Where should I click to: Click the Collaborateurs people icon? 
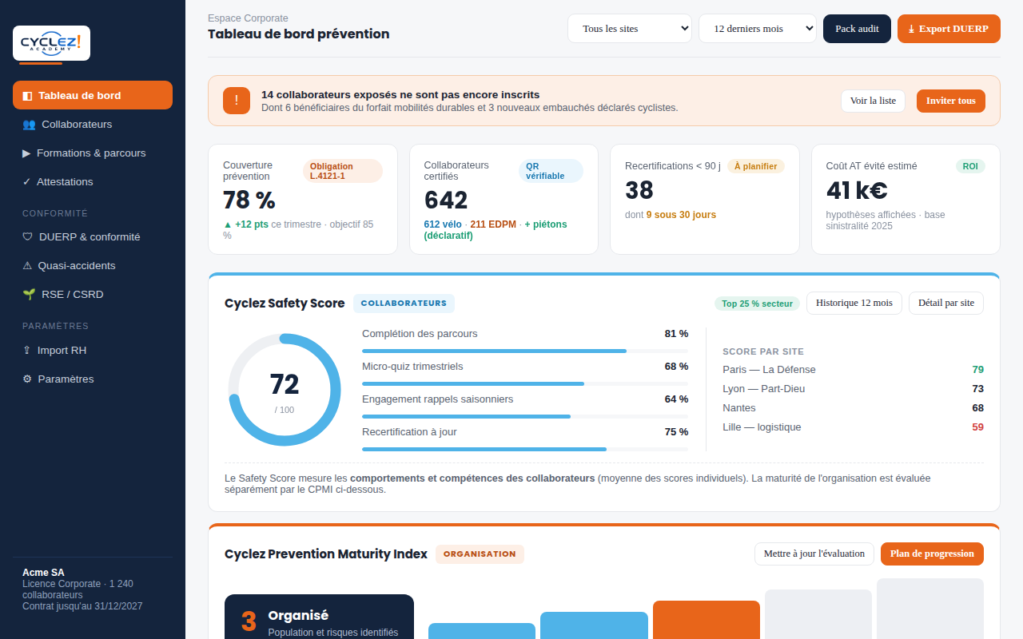(29, 125)
